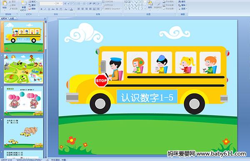Switch to the Outline pane tab
The image size is (250, 161).
11,18
